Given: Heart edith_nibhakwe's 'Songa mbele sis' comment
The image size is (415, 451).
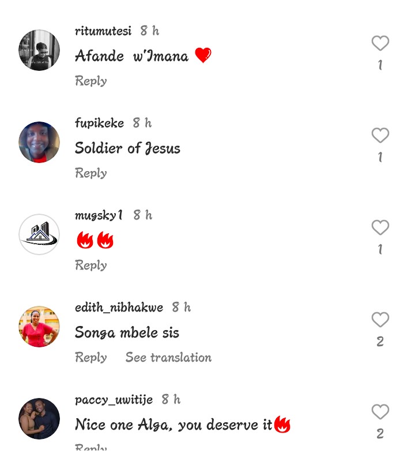Looking at the screenshot, I should tap(380, 320).
